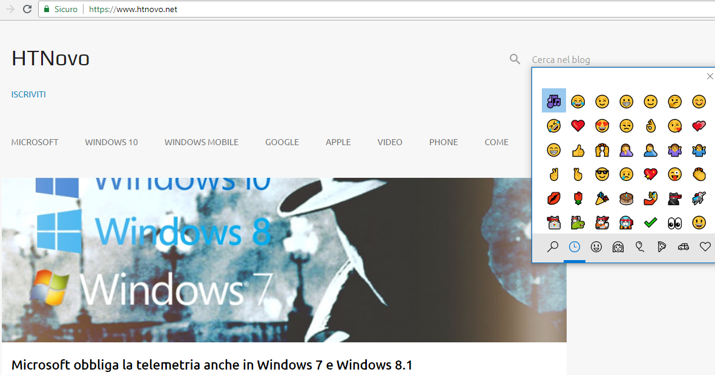Close the emoji picker panel
Image resolution: width=715 pixels, height=375 pixels.
click(710, 76)
